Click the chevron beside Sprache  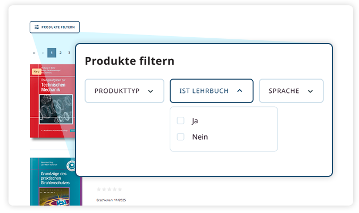[311, 91]
